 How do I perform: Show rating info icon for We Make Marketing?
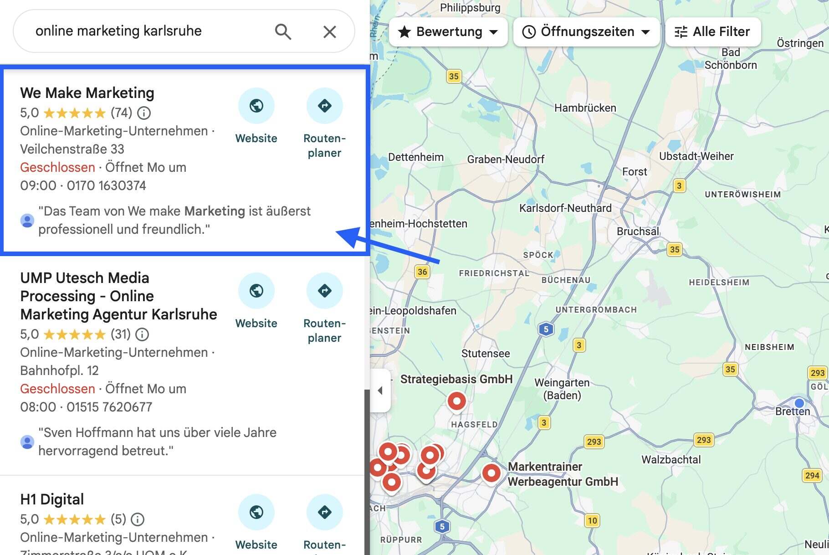point(144,113)
